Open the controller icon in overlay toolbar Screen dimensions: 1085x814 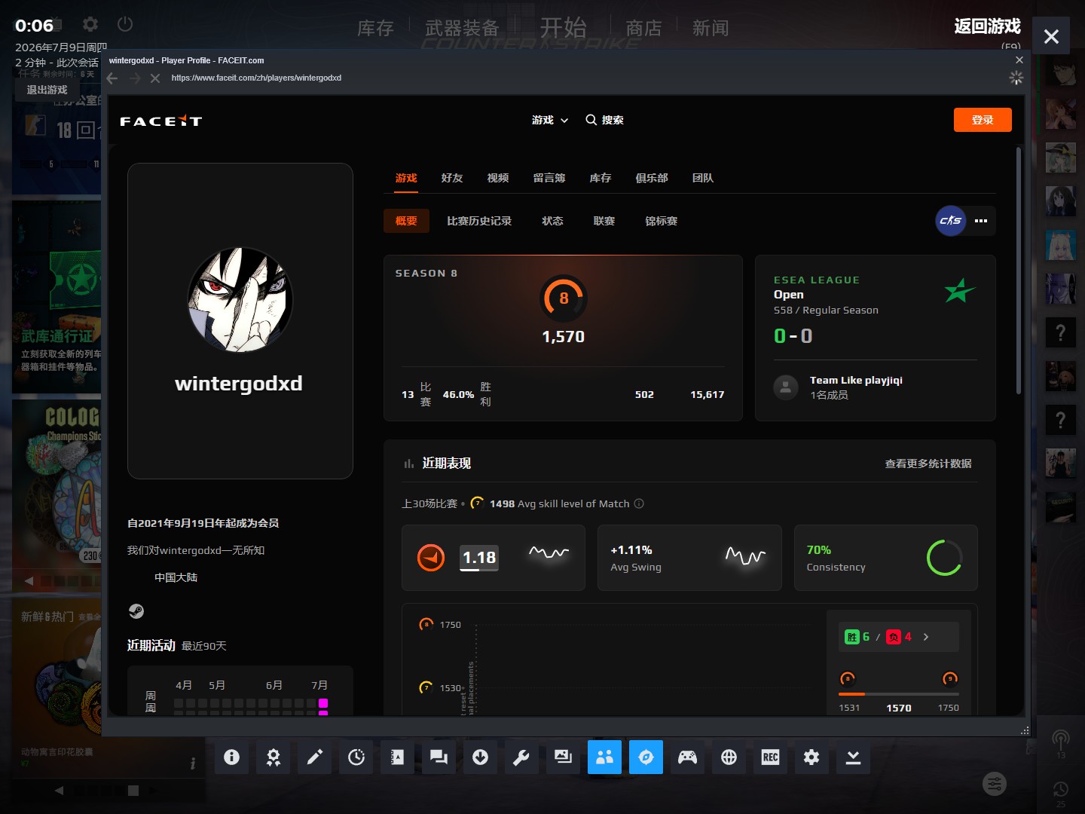pos(687,757)
